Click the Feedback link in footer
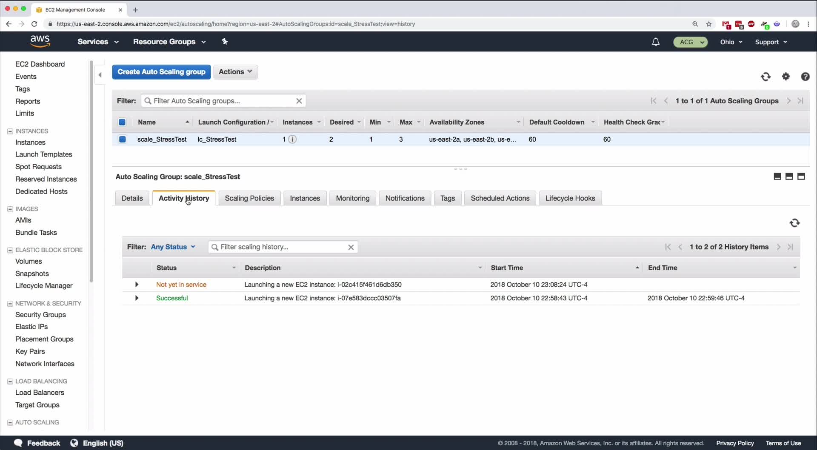Image resolution: width=817 pixels, height=450 pixels. 37,443
